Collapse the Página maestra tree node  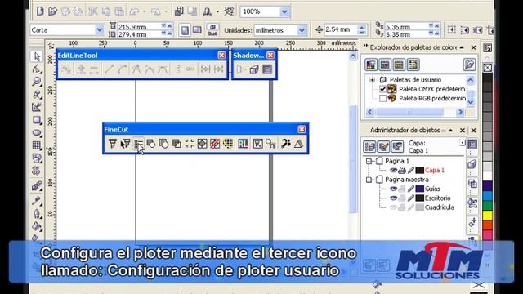coord(369,180)
